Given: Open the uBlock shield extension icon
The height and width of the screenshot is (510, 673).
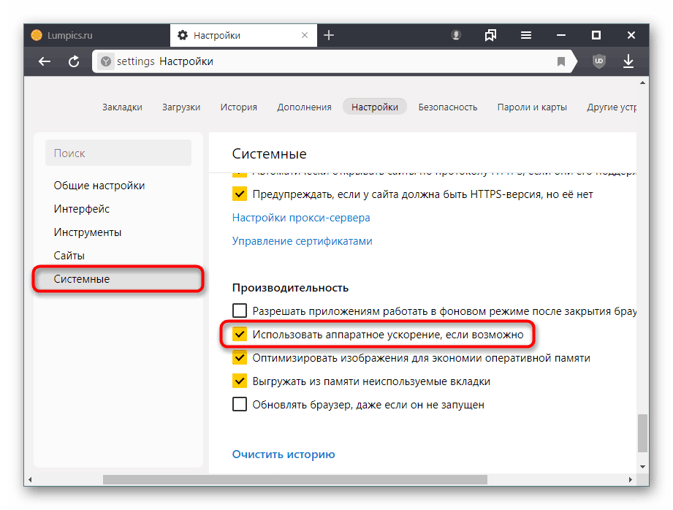Looking at the screenshot, I should tap(599, 62).
